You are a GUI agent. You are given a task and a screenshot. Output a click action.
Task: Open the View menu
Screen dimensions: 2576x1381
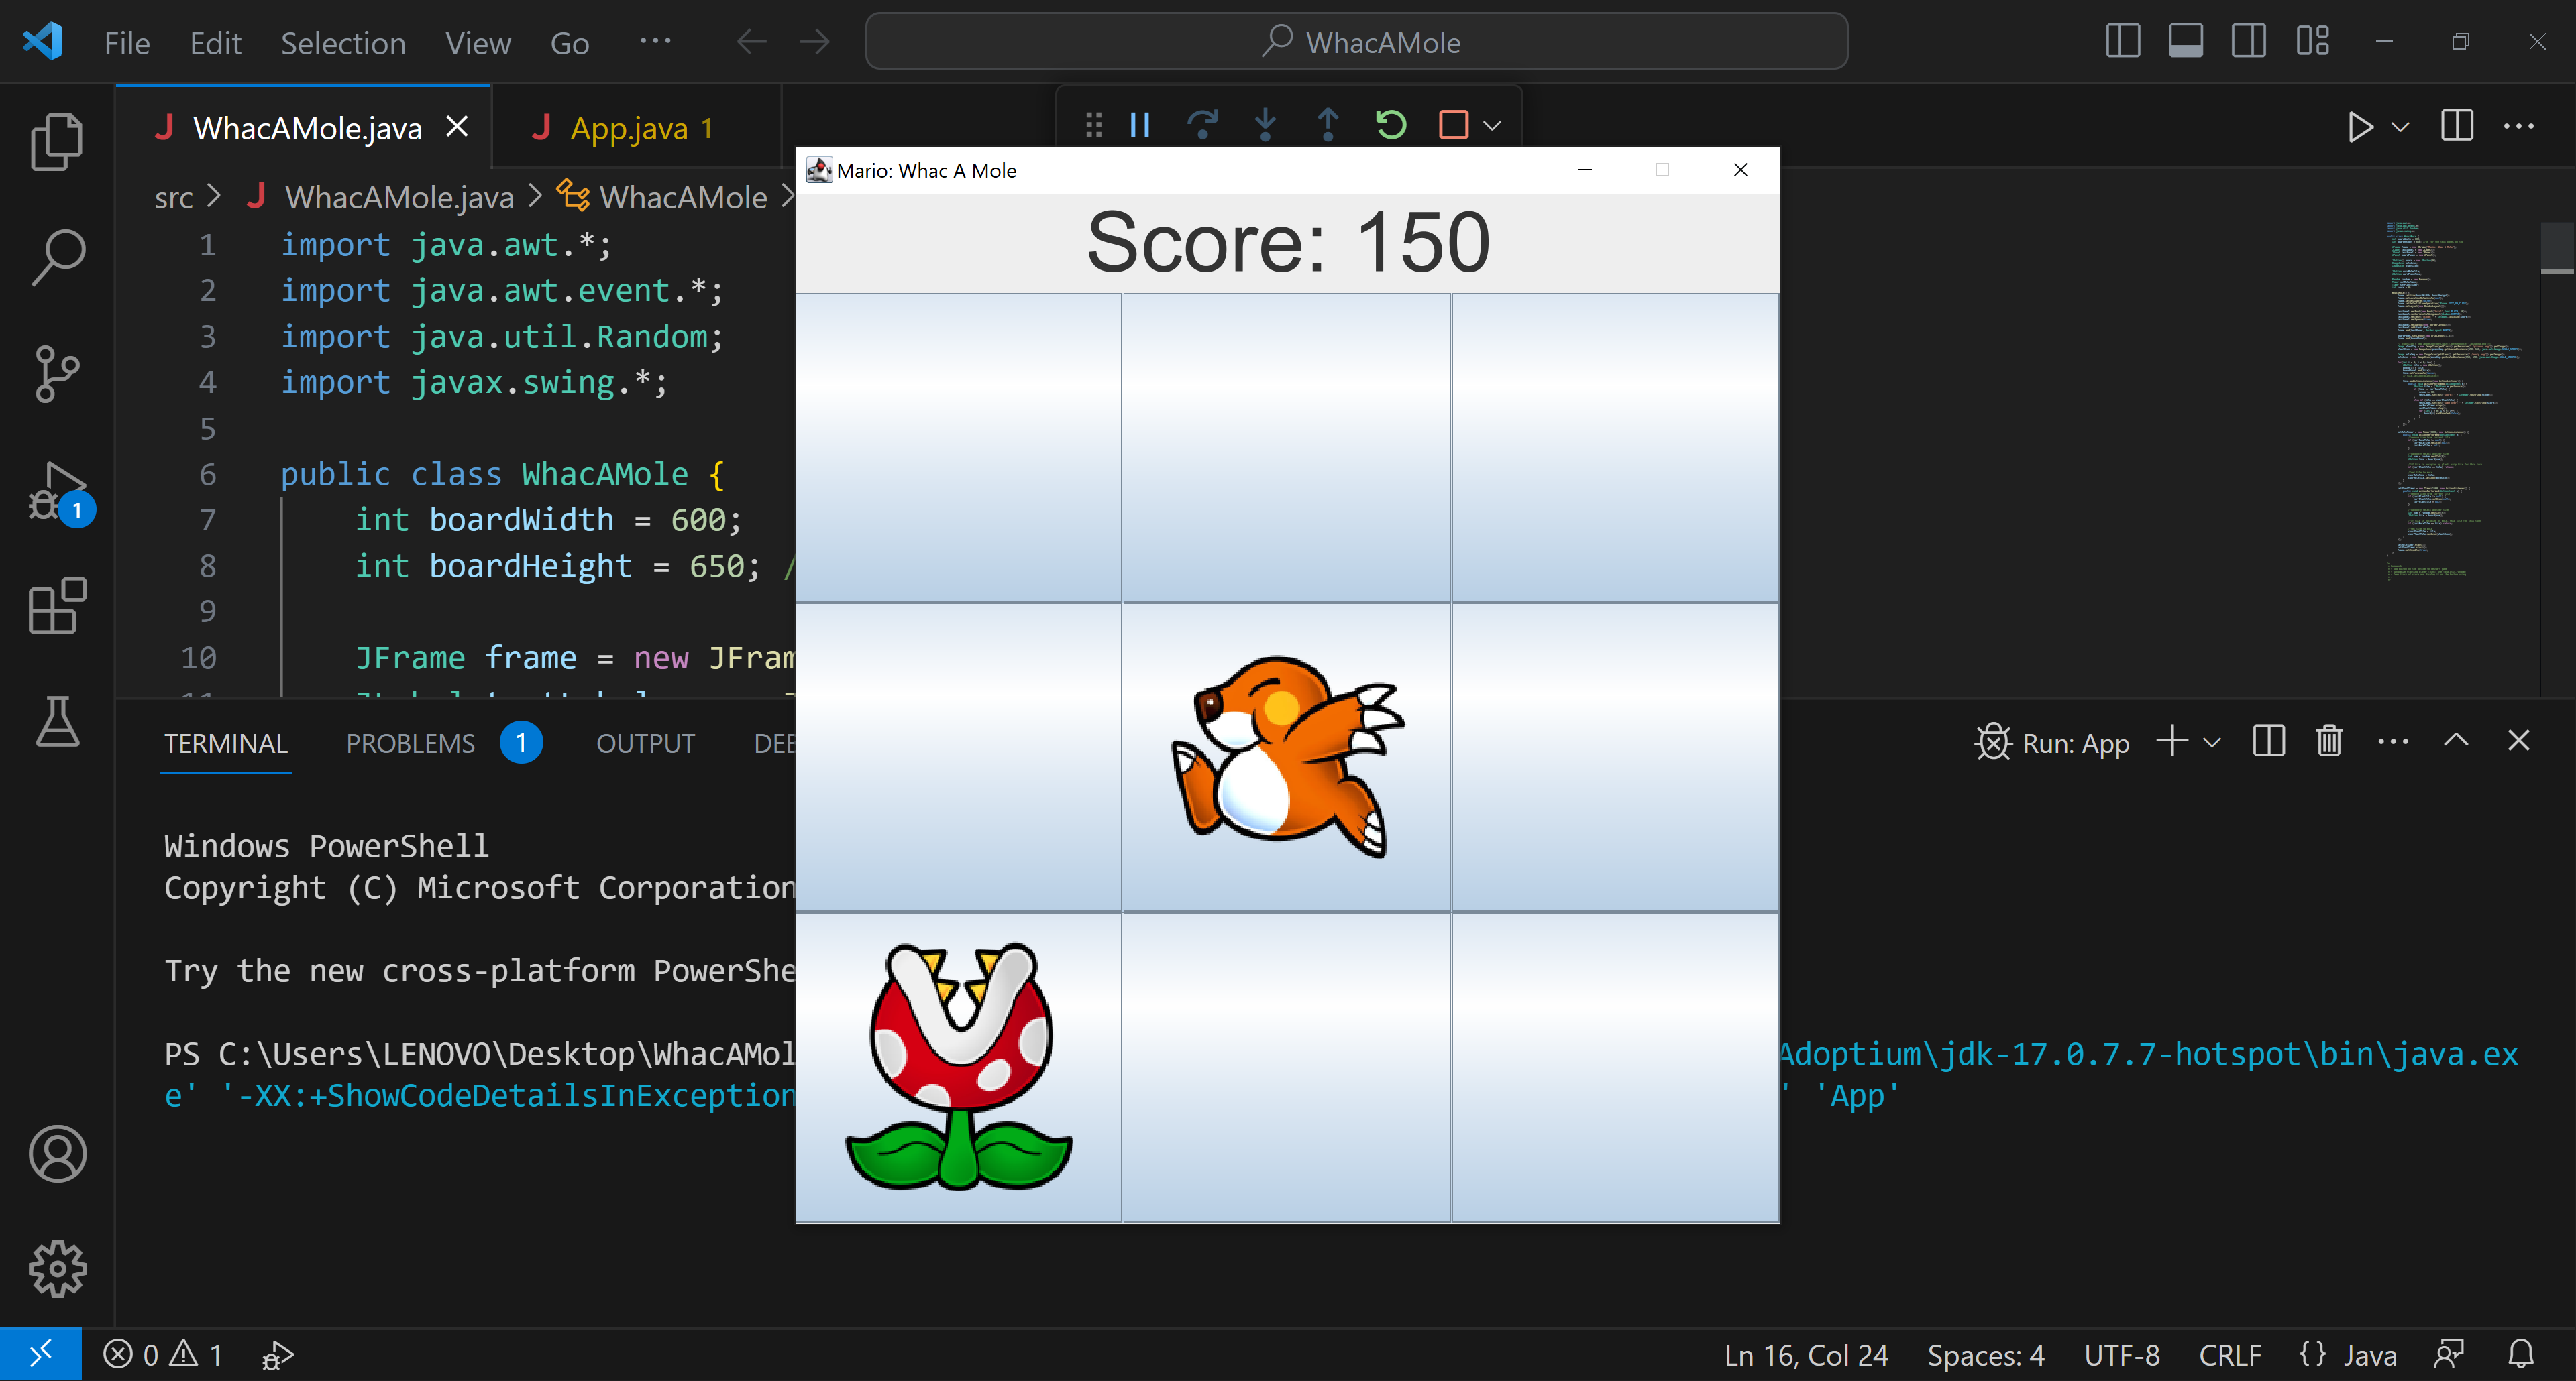click(x=478, y=43)
